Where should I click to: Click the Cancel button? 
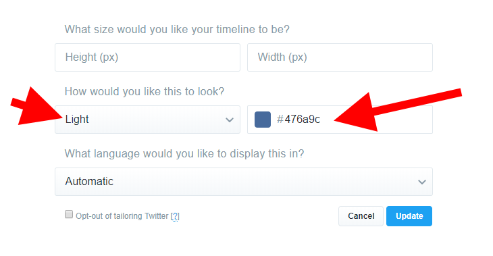tap(361, 216)
